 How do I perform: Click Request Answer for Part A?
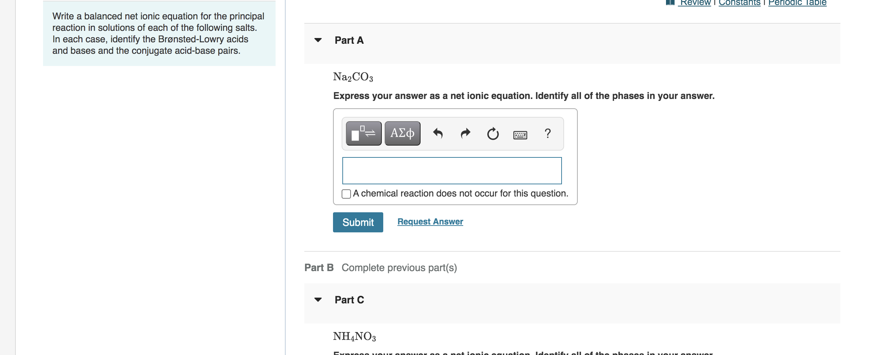(x=430, y=221)
